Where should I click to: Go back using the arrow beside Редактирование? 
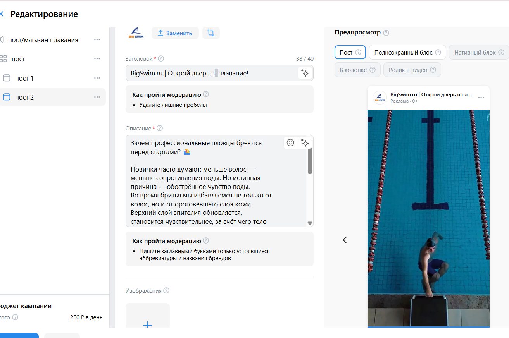2,14
